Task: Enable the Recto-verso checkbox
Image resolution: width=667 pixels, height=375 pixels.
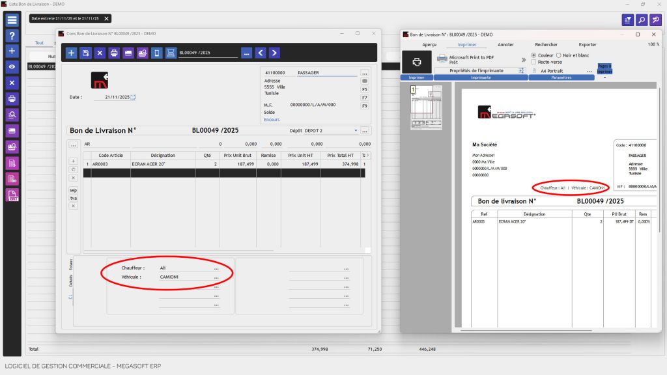Action: [533, 62]
